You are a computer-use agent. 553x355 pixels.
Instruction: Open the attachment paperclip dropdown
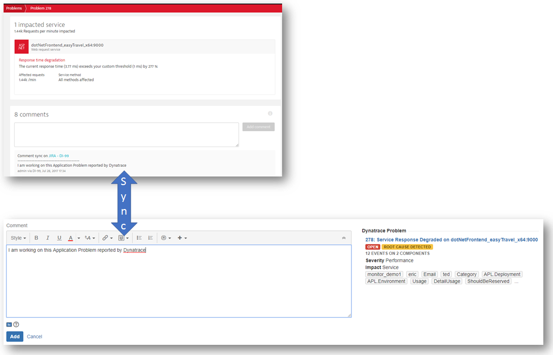(123, 238)
